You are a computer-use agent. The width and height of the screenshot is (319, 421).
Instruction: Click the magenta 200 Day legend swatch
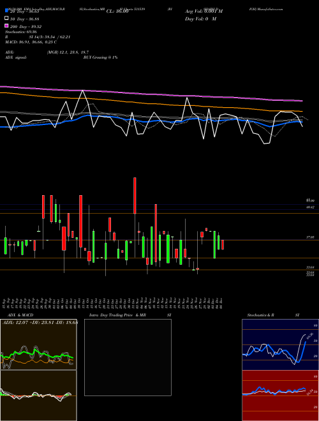click(x=6, y=26)
